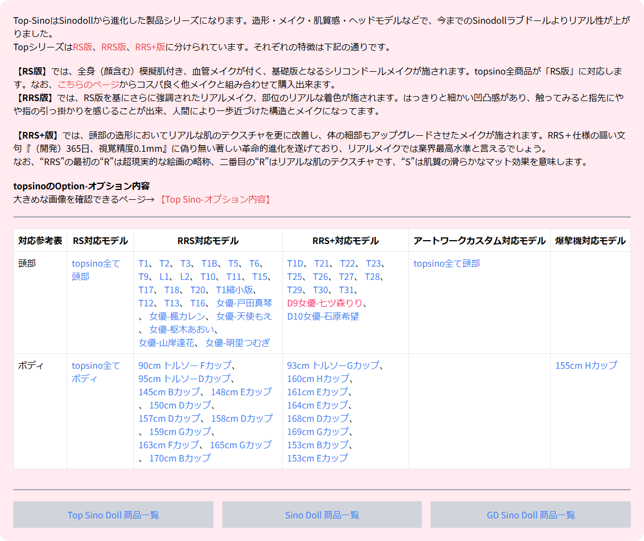644x541 pixels.
Task: Open 148cm Eカップ body link
Action: click(x=241, y=392)
